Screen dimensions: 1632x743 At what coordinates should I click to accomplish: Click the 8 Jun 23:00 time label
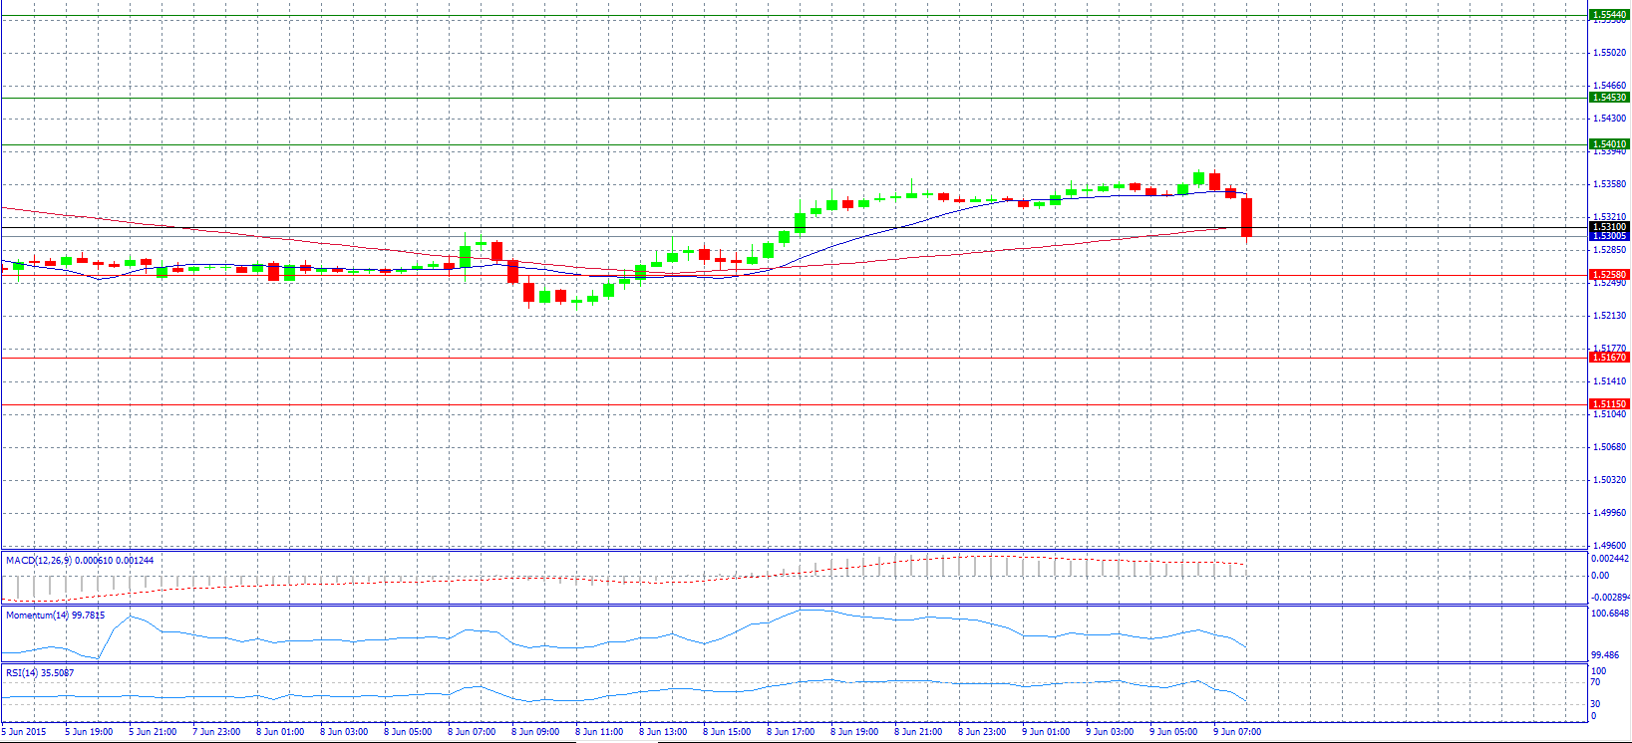pyautogui.click(x=982, y=732)
